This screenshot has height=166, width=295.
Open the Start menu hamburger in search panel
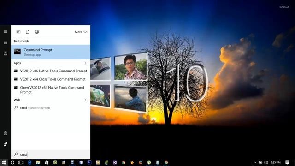(x=6, y=31)
